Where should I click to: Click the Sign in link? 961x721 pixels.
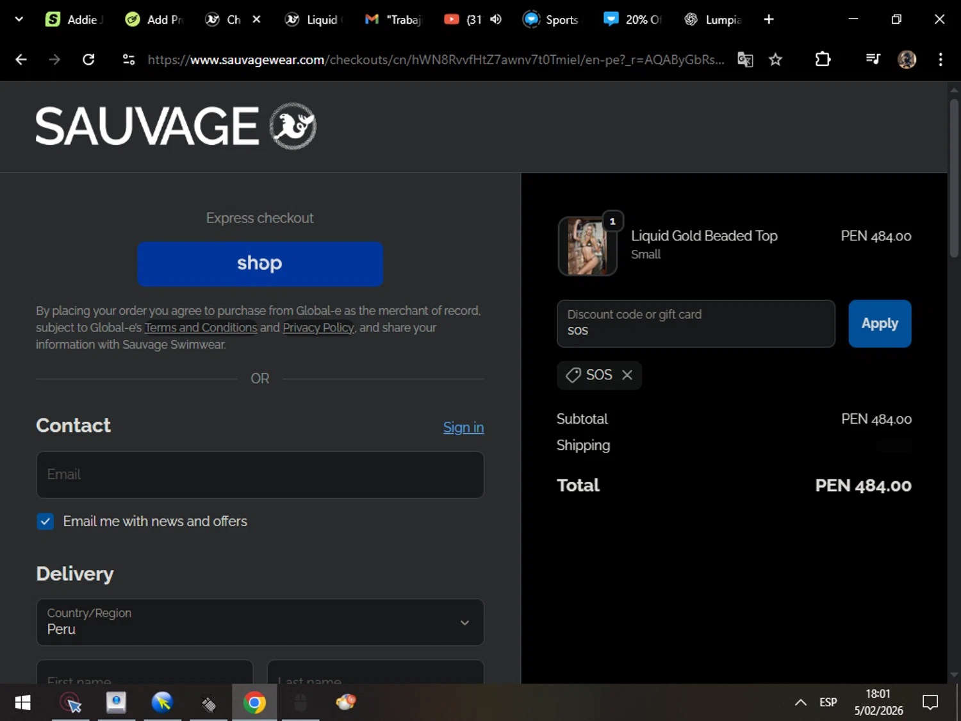(463, 427)
